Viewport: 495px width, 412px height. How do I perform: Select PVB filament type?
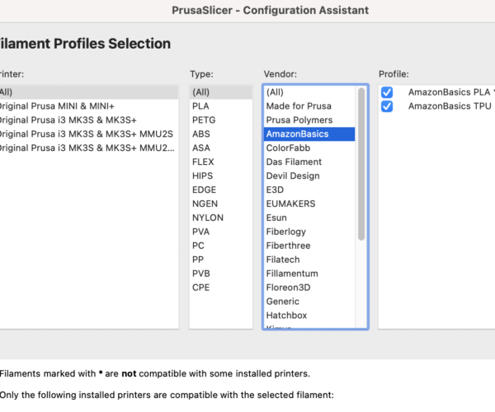[x=220, y=274]
